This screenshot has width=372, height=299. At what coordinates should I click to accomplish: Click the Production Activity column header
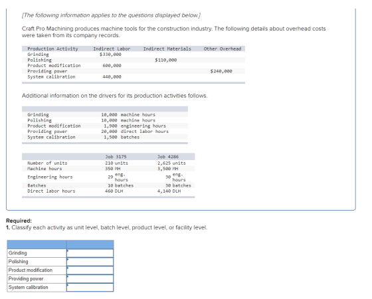pyautogui.click(x=52, y=49)
